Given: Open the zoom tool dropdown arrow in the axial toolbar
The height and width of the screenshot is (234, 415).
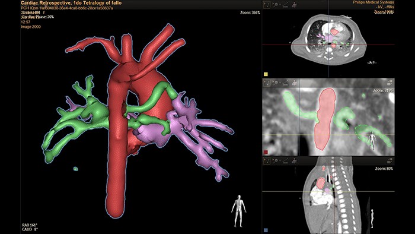Looking at the screenshot, I should coord(280,5).
